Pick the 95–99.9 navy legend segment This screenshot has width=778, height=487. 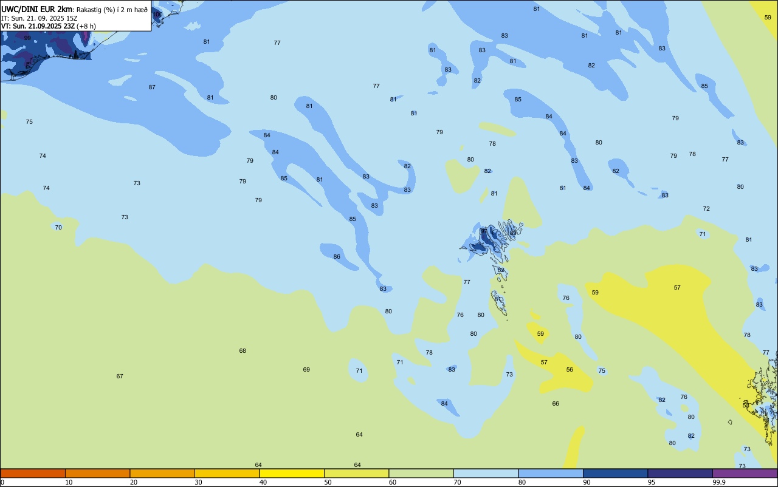[680, 473]
